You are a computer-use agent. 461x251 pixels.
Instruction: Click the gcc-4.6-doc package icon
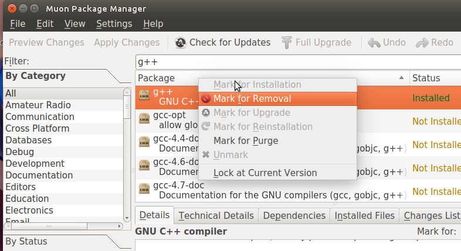click(x=144, y=166)
